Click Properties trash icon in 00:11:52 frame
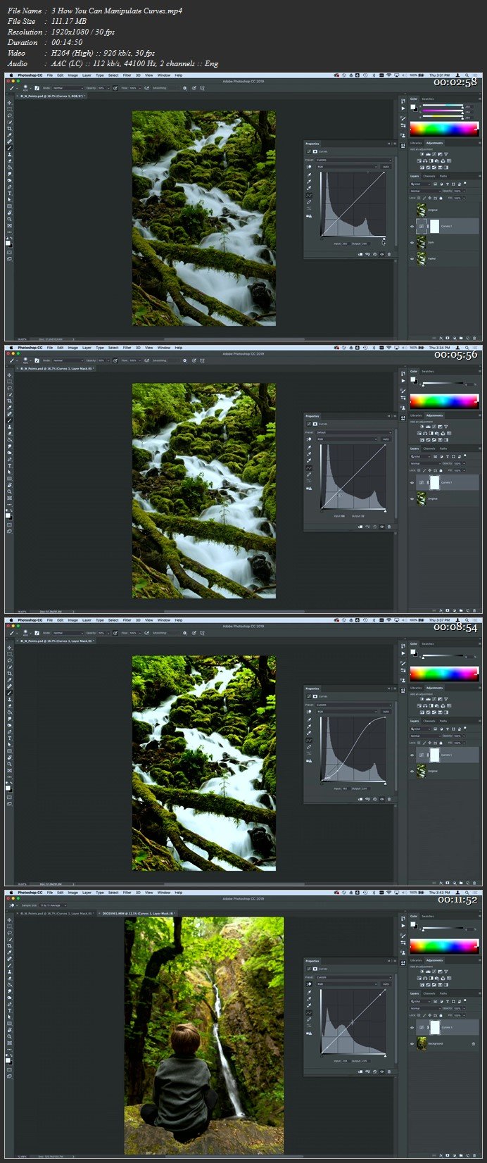Viewport: 487px width, 1163px height. point(389,1071)
